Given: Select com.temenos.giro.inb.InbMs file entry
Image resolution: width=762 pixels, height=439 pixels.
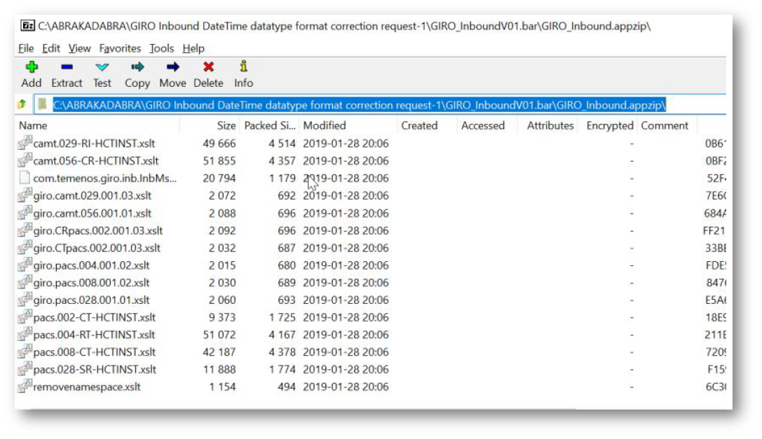Looking at the screenshot, I should pyautogui.click(x=104, y=179).
